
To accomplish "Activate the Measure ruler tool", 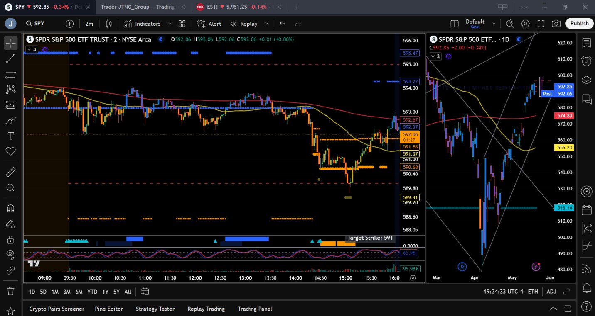I will [10, 172].
